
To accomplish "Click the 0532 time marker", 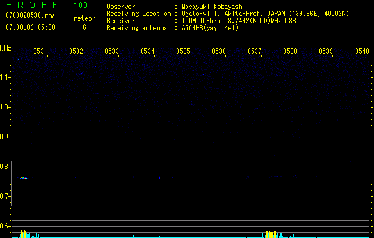I will pos(76,51).
